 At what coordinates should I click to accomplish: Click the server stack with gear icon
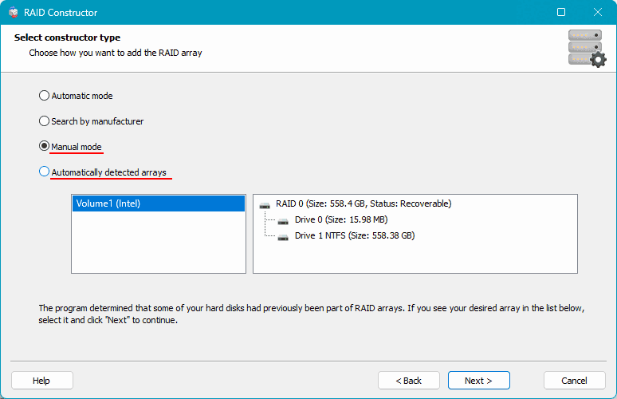(587, 48)
